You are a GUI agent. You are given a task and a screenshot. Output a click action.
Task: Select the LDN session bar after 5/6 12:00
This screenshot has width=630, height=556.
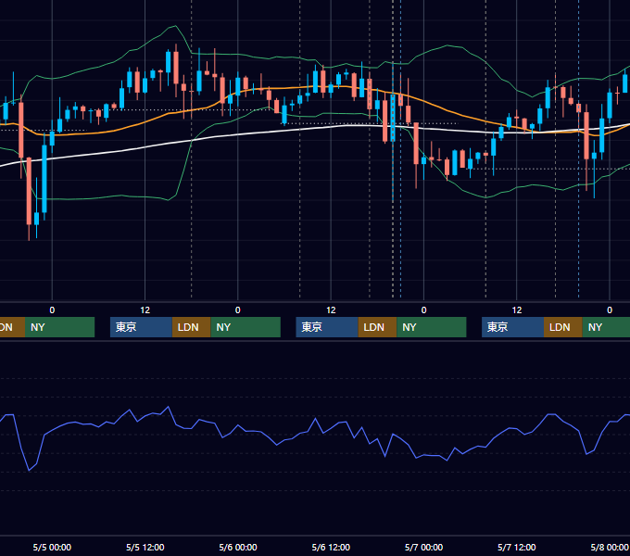tap(377, 327)
